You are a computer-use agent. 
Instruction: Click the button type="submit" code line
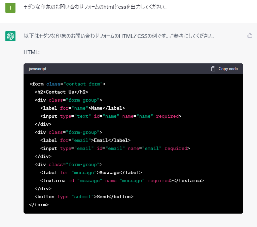84,196
